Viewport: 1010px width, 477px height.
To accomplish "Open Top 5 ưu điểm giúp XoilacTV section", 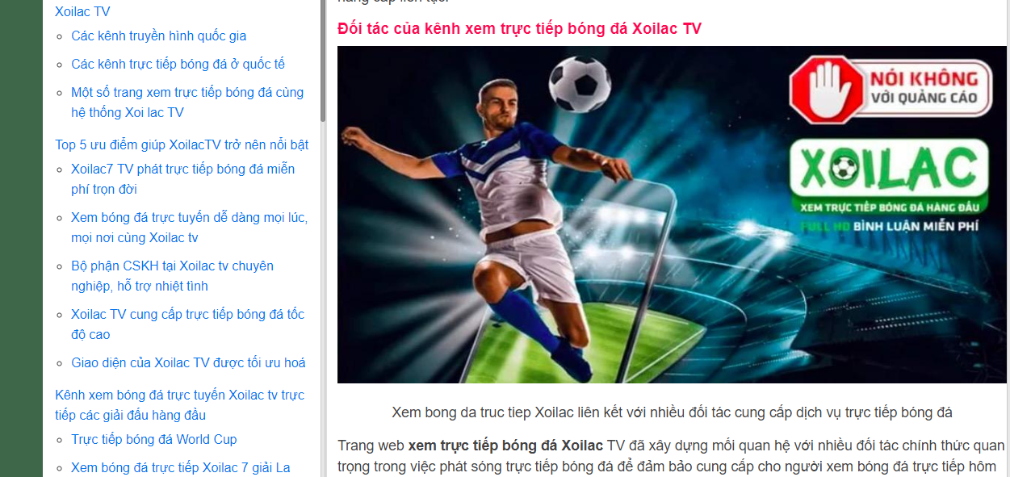I will (182, 144).
